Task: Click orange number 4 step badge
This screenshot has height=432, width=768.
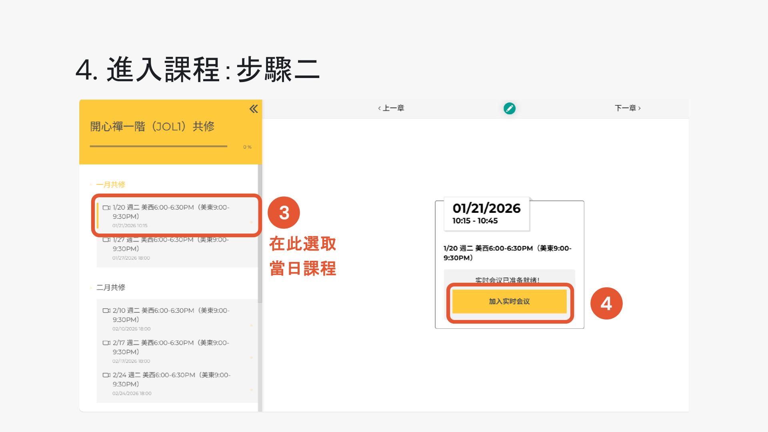Action: click(x=606, y=304)
